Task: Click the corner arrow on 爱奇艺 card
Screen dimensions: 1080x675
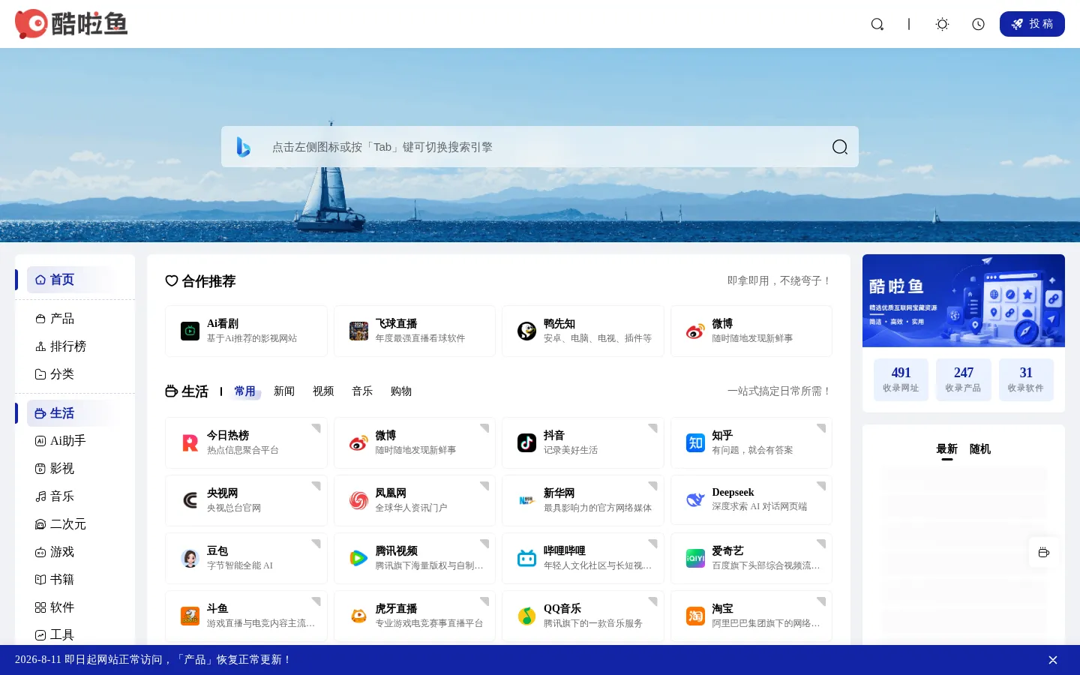Action: [822, 543]
